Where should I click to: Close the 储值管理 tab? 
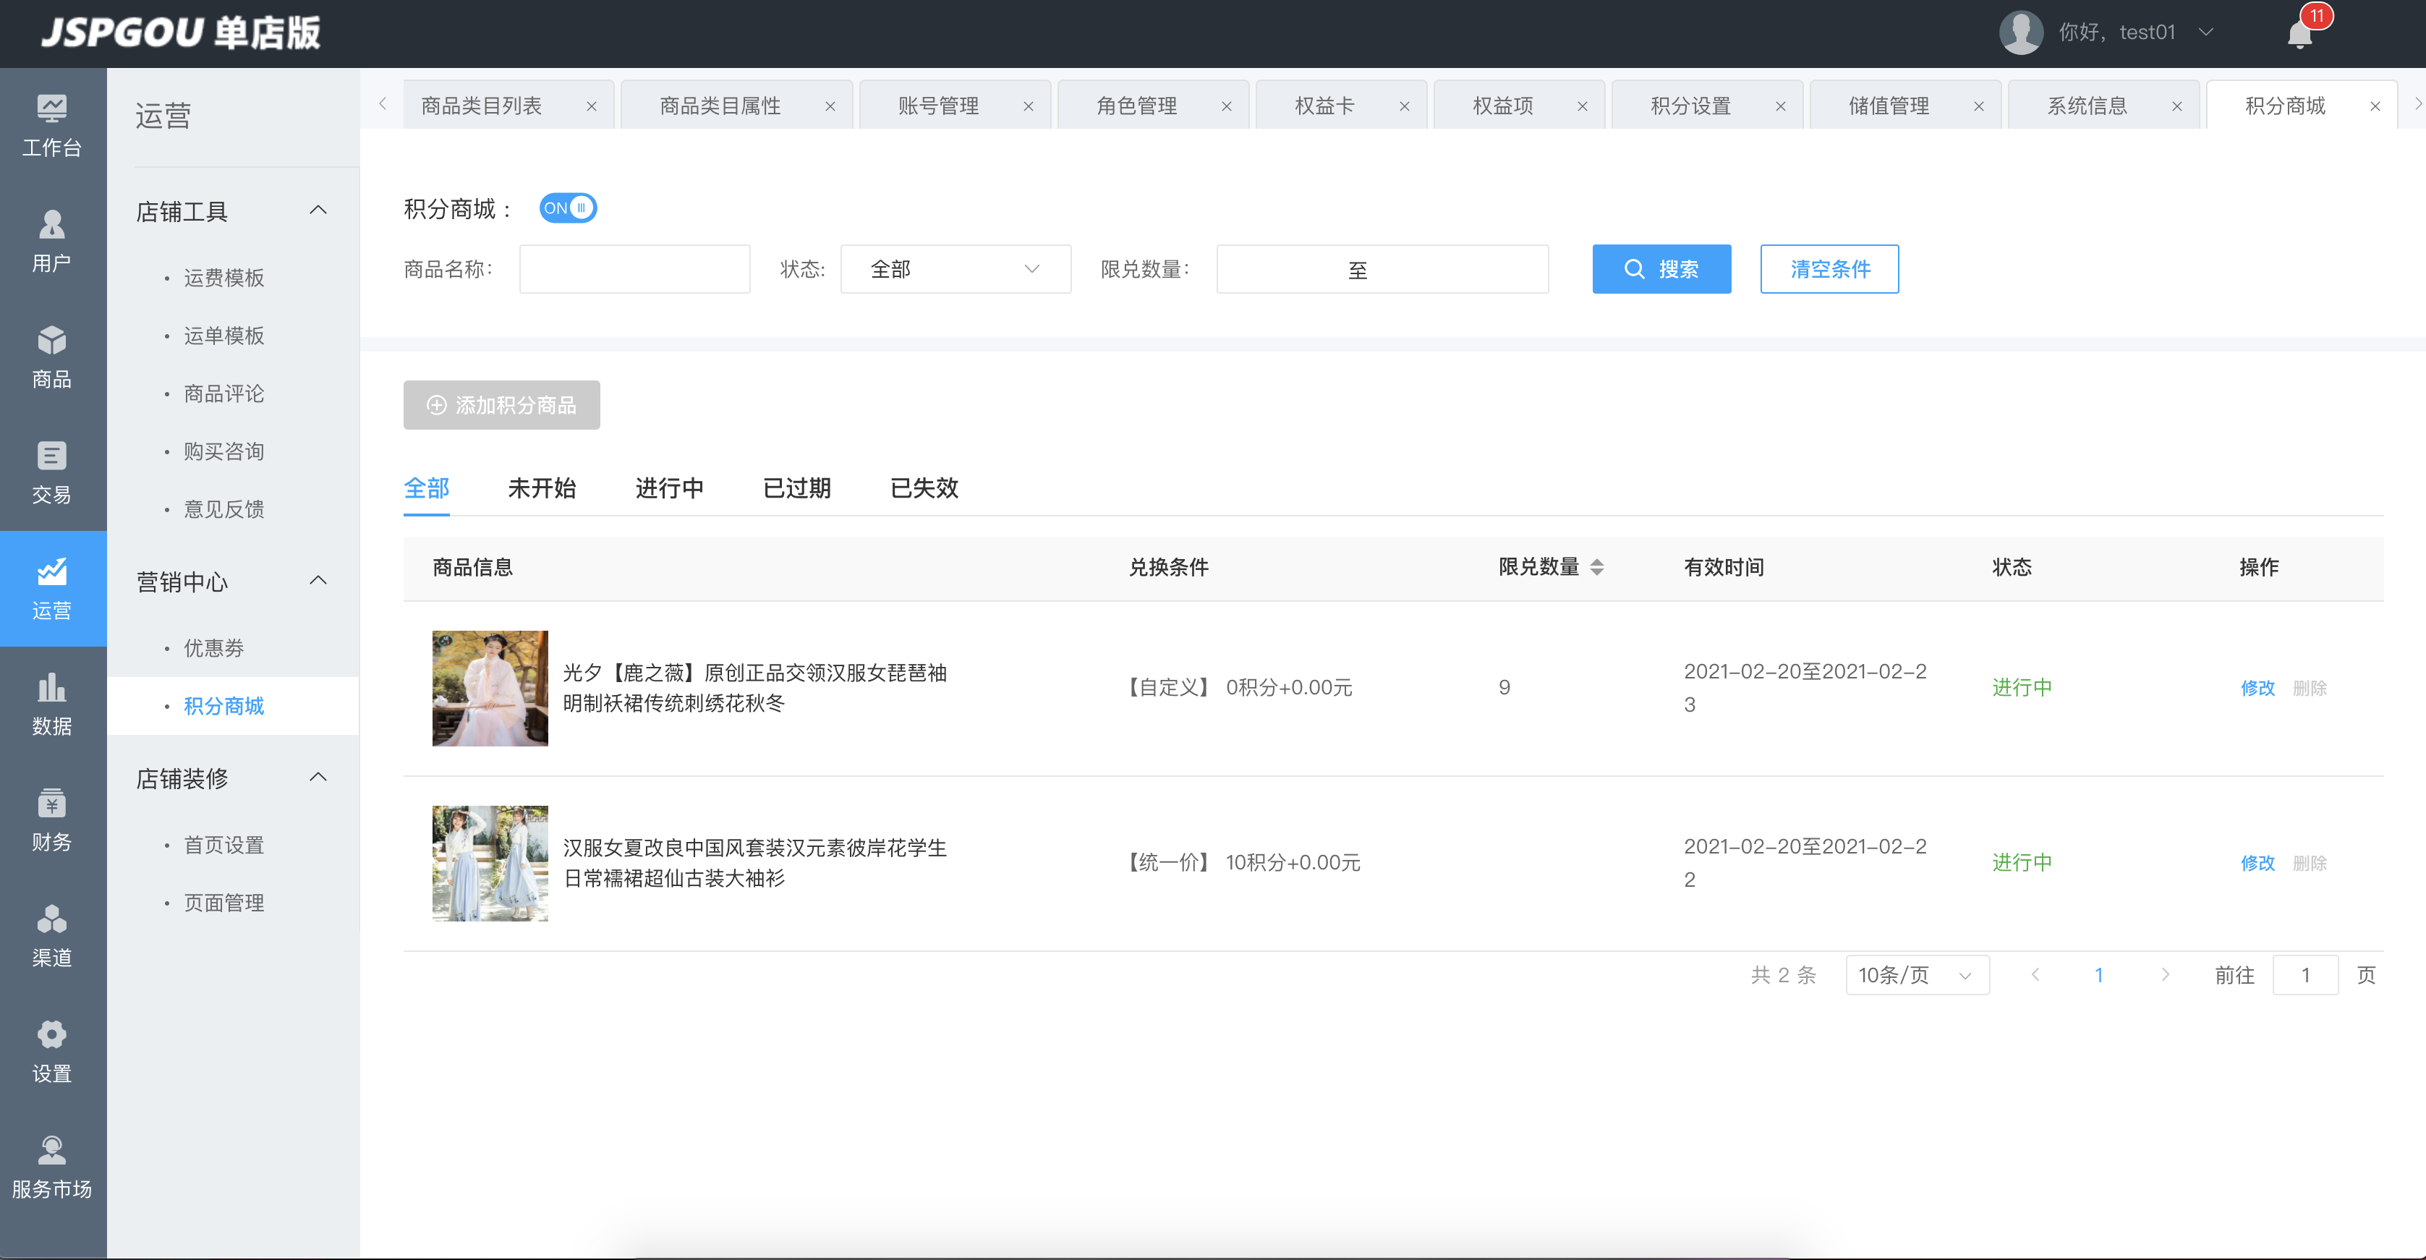pos(1978,106)
